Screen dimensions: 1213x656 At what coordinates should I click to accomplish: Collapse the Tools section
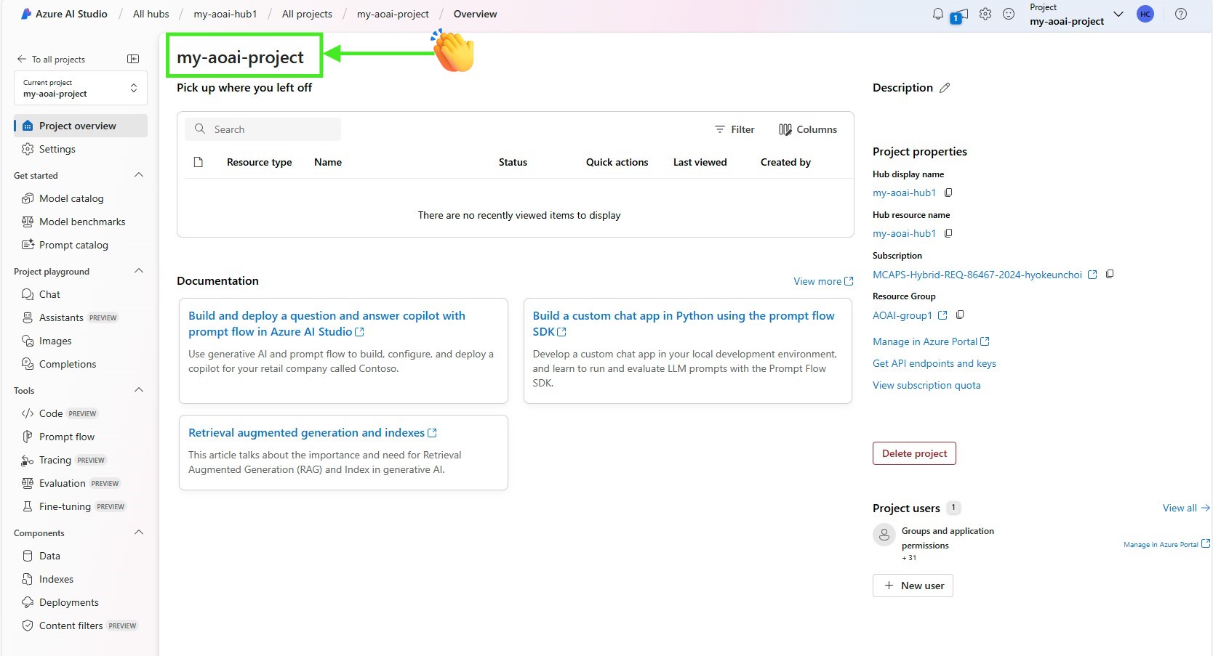pyautogui.click(x=139, y=390)
